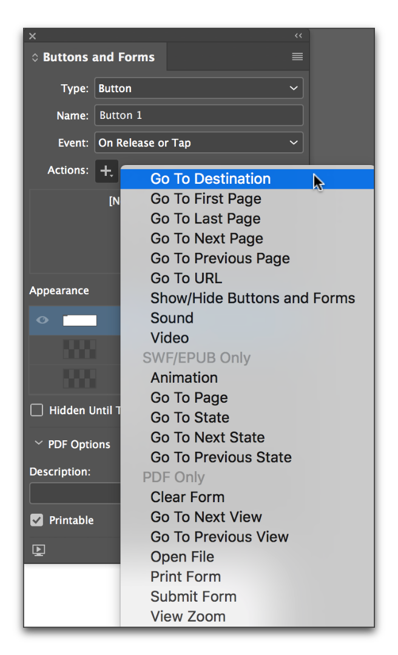Uncheck the Printable checkbox
This screenshot has height=655, width=398.
pyautogui.click(x=35, y=520)
